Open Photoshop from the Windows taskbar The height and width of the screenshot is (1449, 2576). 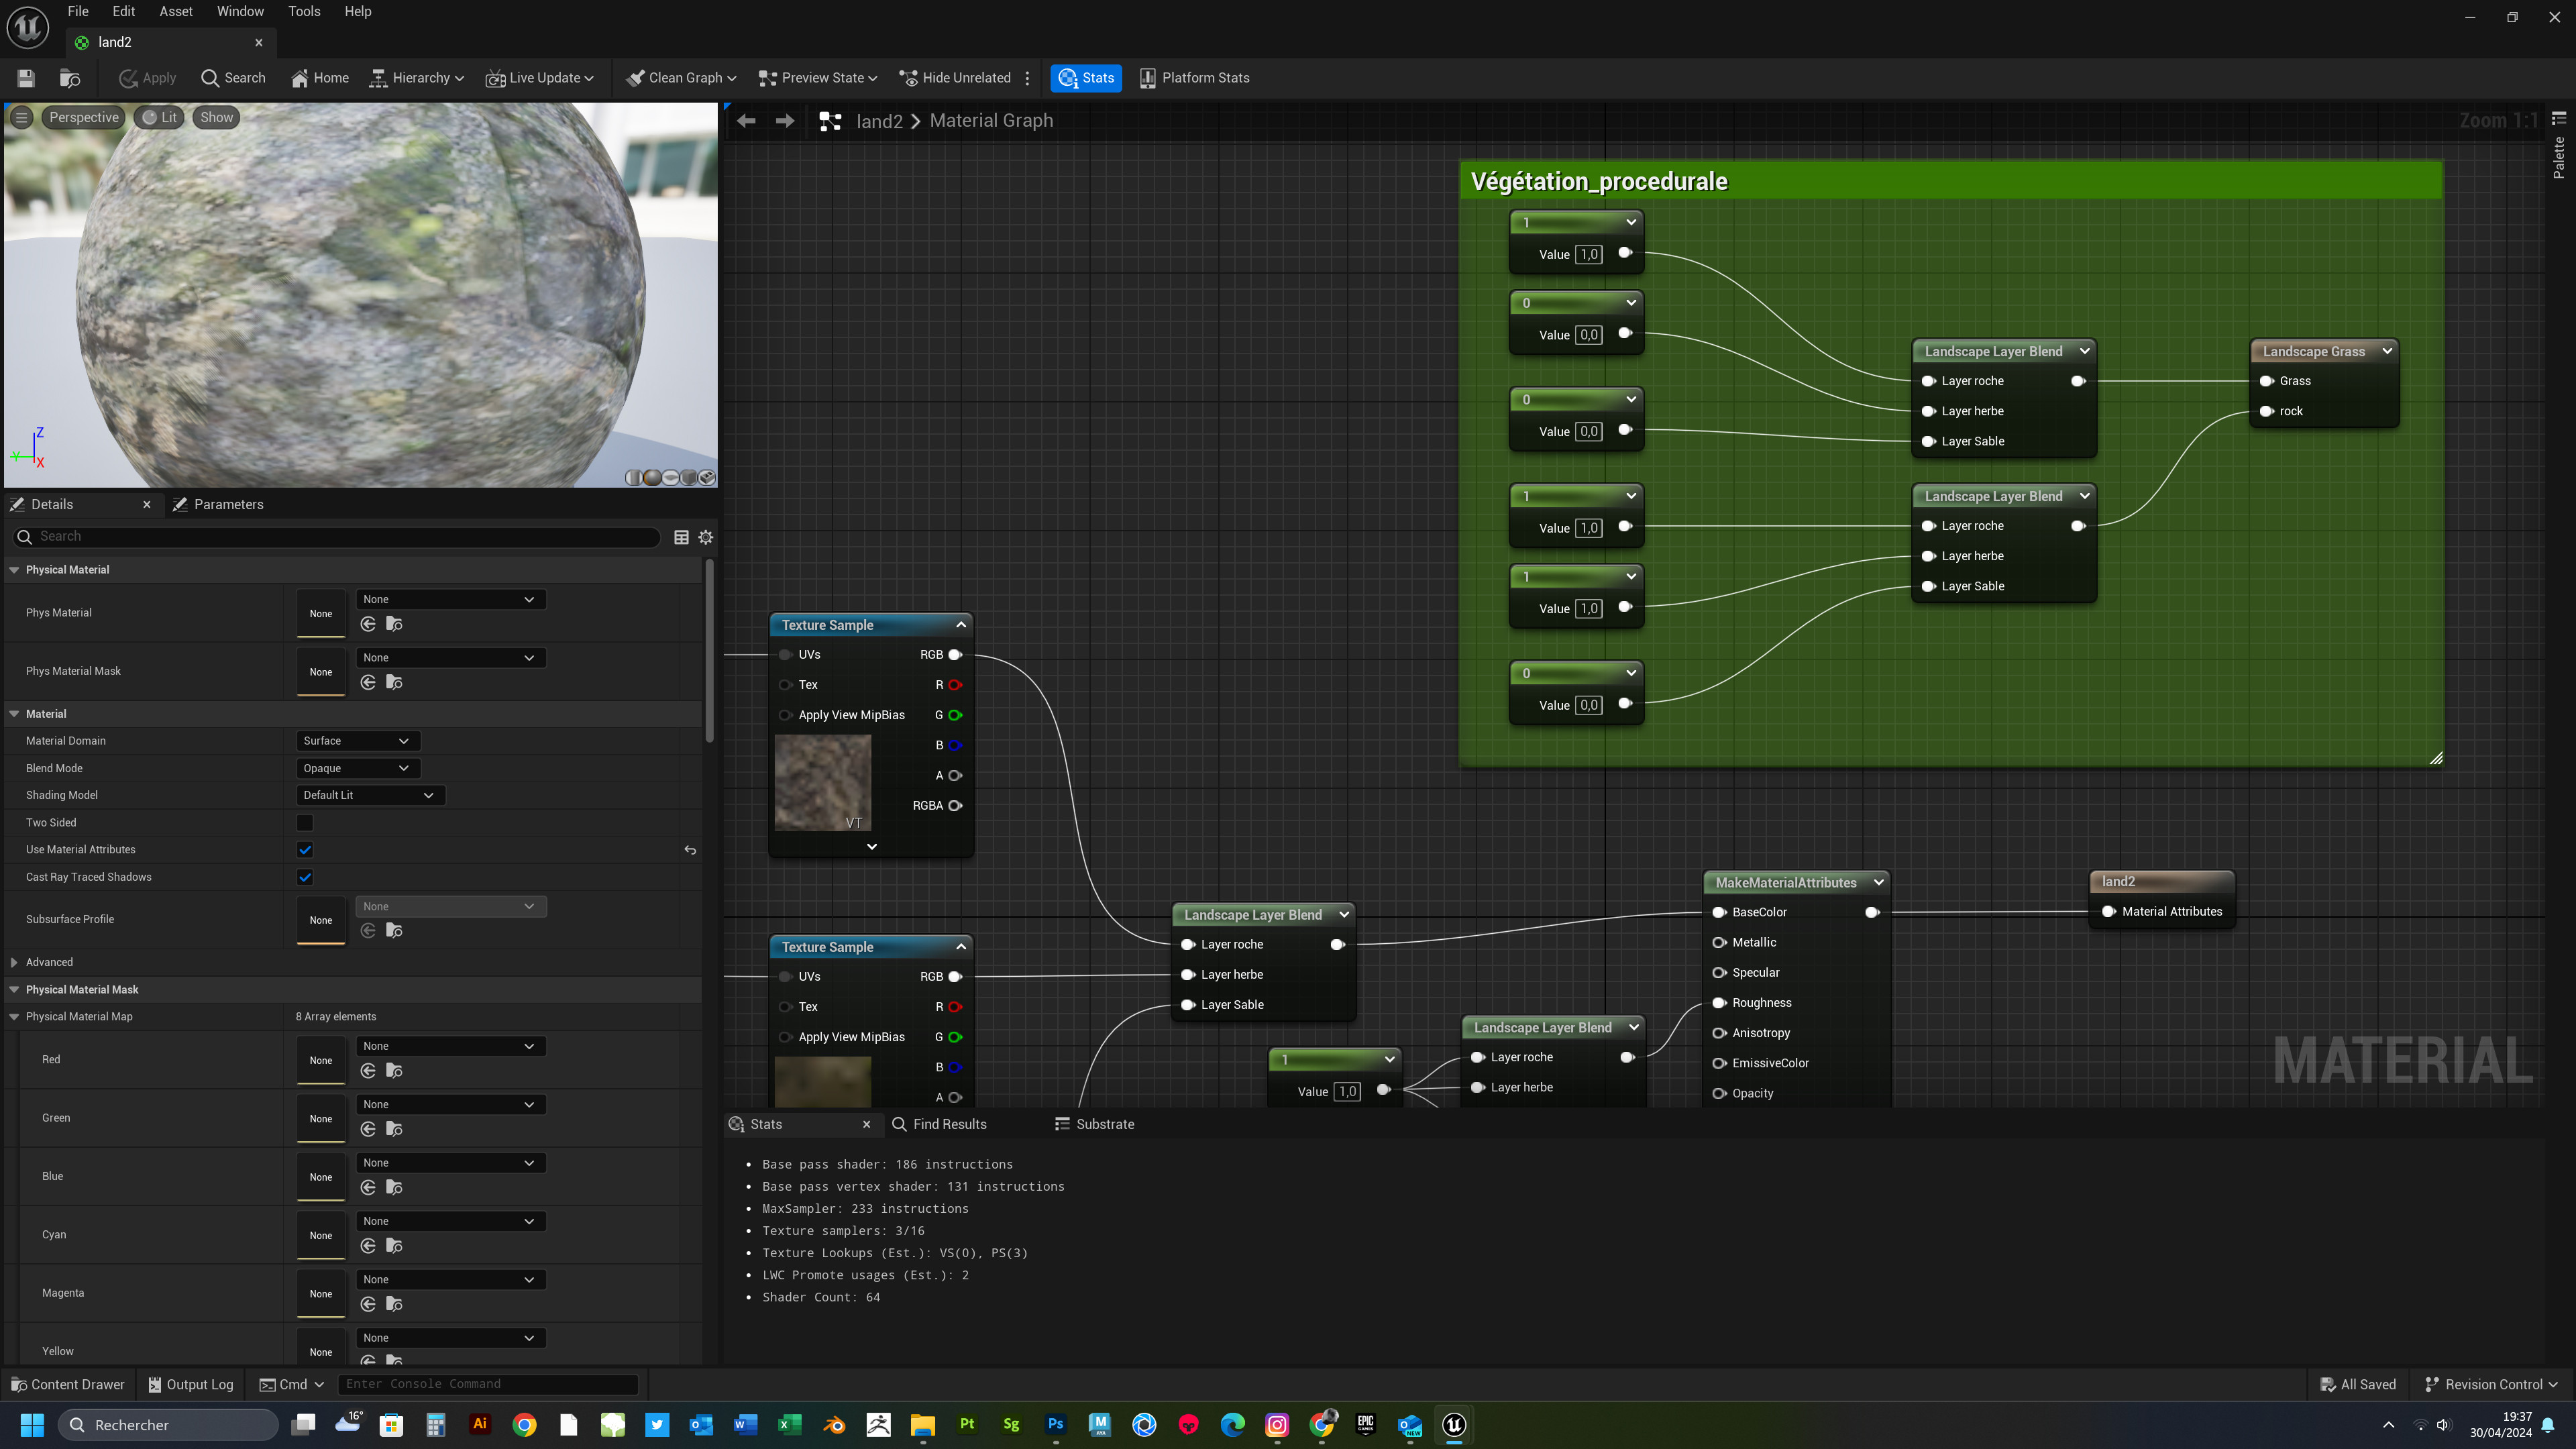(x=1055, y=1425)
